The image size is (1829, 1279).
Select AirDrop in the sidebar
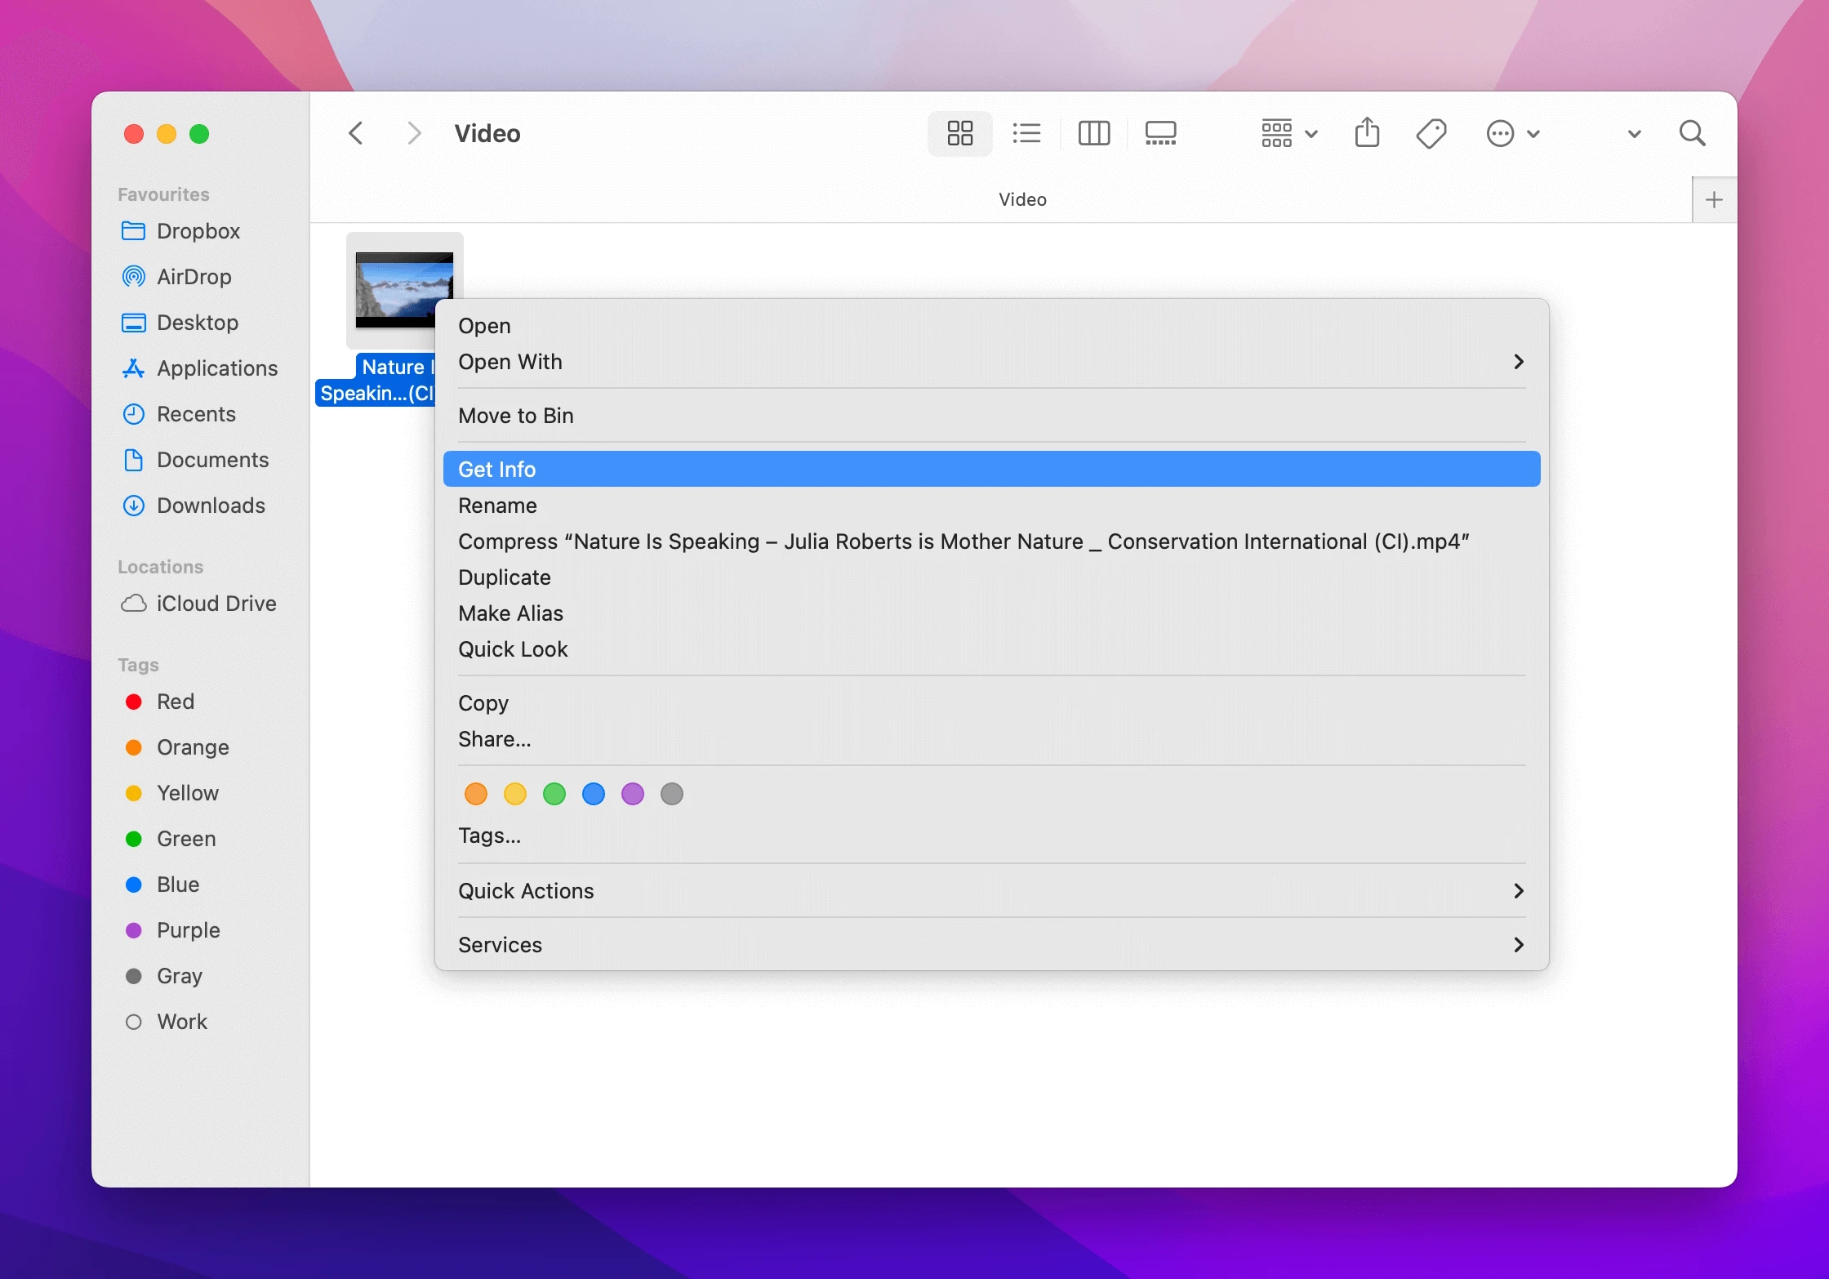click(193, 277)
